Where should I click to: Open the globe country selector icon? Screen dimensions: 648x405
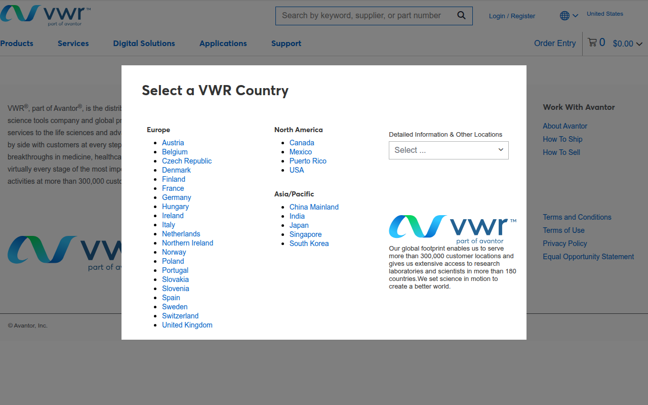pyautogui.click(x=564, y=16)
